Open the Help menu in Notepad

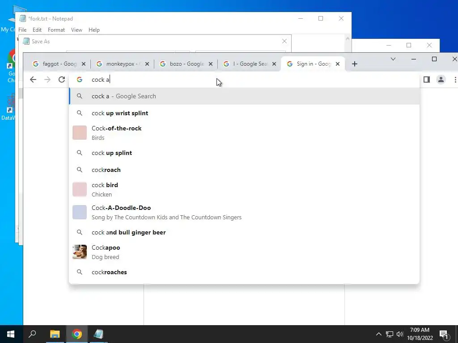(x=94, y=30)
